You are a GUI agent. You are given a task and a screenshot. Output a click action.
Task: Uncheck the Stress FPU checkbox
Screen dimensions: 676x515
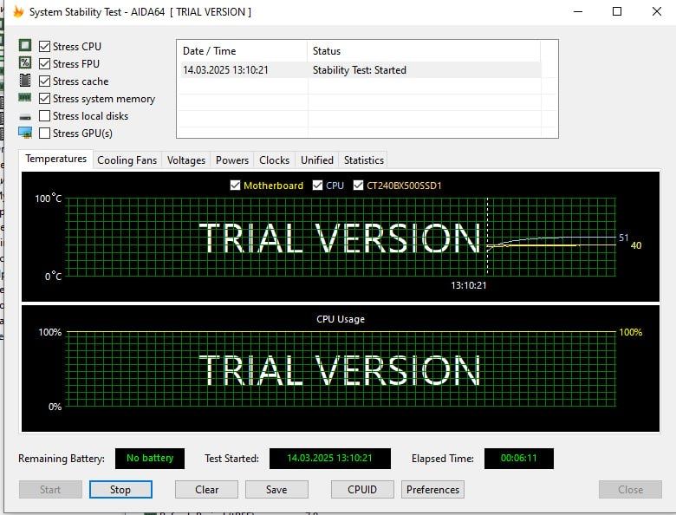point(44,64)
